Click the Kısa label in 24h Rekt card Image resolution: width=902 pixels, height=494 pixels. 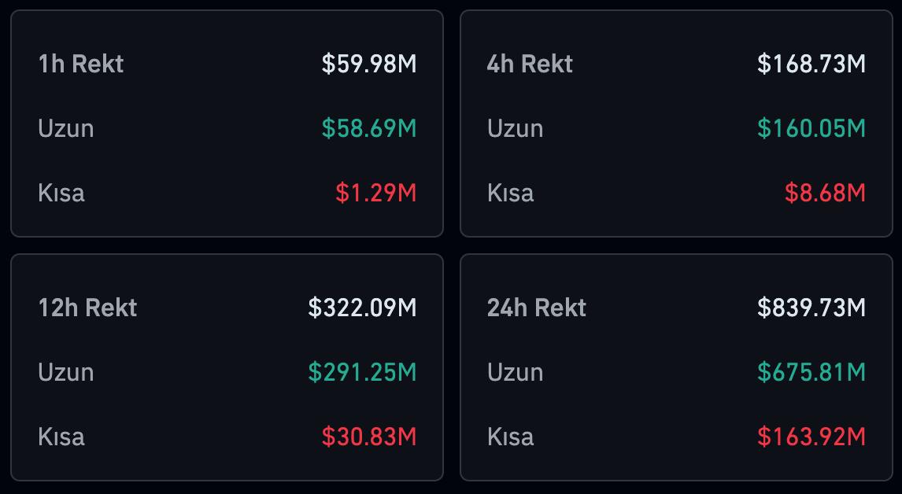[x=510, y=437]
